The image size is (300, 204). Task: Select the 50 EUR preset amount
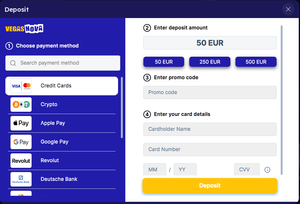click(x=164, y=62)
